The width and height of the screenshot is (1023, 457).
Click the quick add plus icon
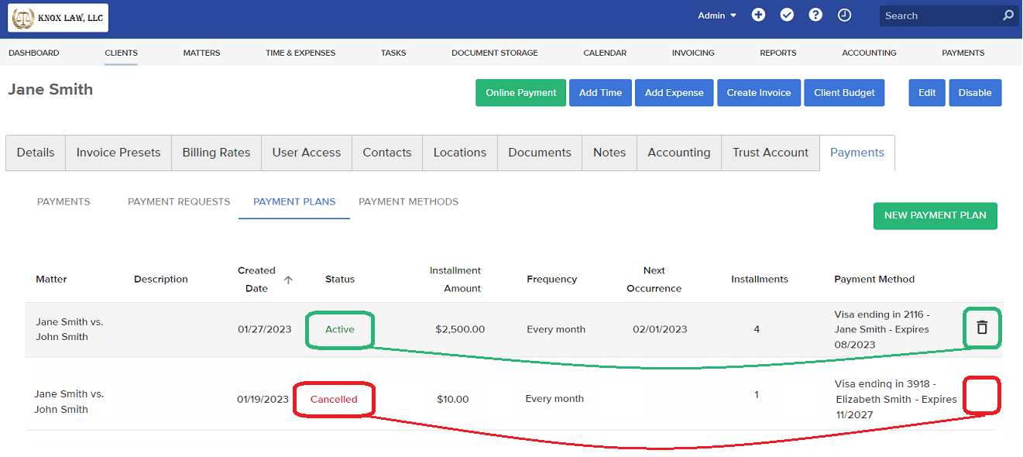coord(758,15)
